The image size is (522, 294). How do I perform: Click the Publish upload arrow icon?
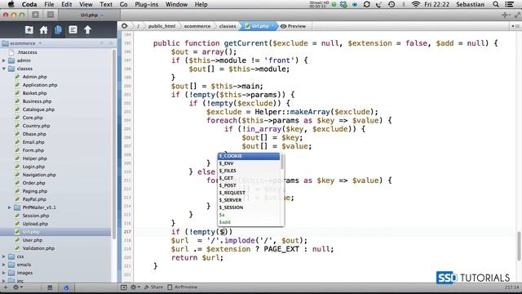click(87, 30)
